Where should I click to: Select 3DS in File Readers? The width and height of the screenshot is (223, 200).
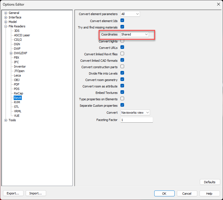[17, 31]
